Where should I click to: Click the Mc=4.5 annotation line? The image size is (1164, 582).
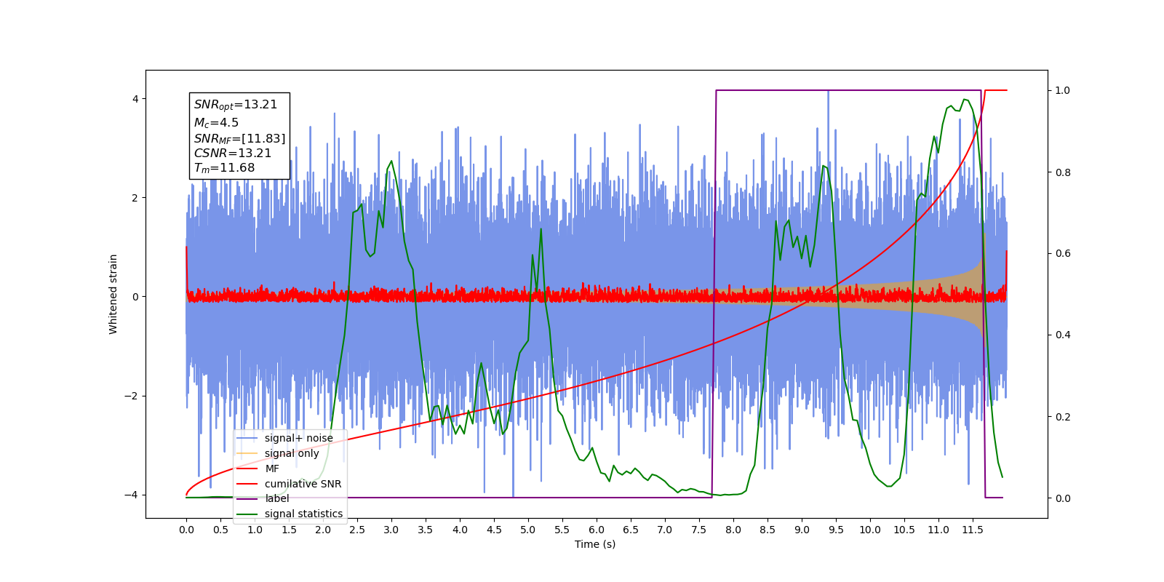[216, 123]
